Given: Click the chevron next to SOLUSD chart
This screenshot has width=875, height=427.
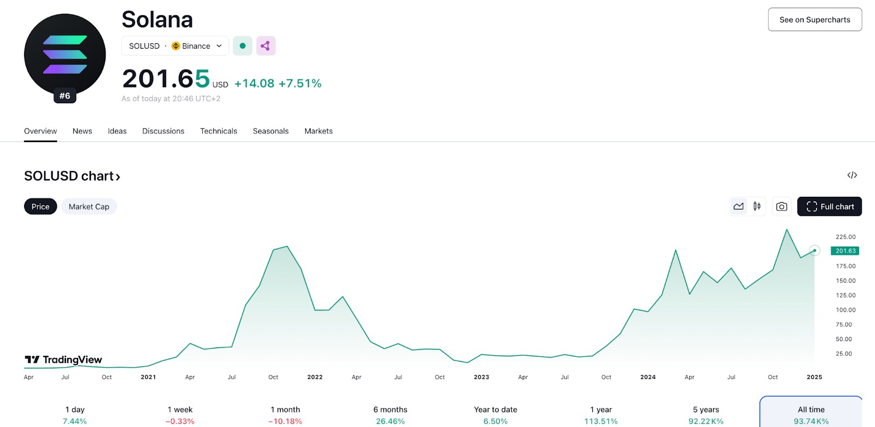Looking at the screenshot, I should [x=118, y=177].
